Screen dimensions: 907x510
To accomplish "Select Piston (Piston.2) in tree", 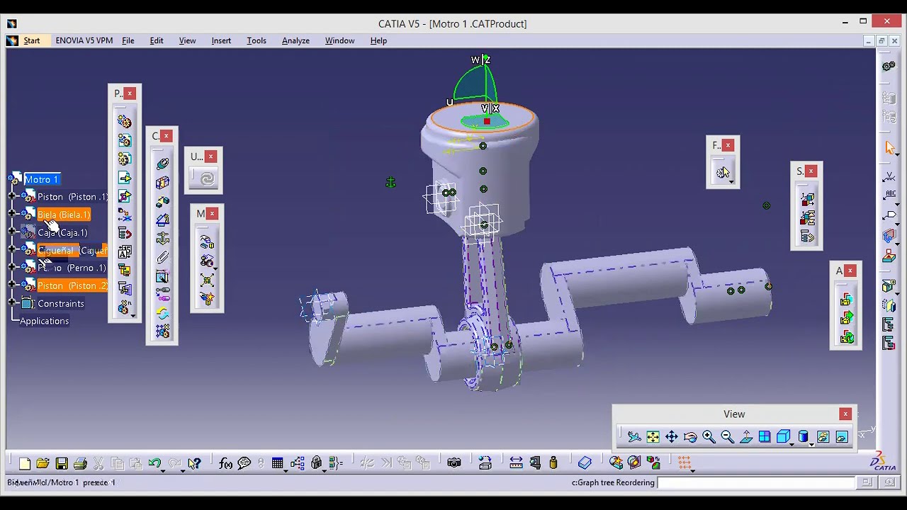I will tap(72, 285).
